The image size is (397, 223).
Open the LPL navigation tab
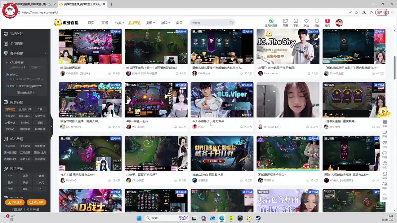click(x=134, y=23)
